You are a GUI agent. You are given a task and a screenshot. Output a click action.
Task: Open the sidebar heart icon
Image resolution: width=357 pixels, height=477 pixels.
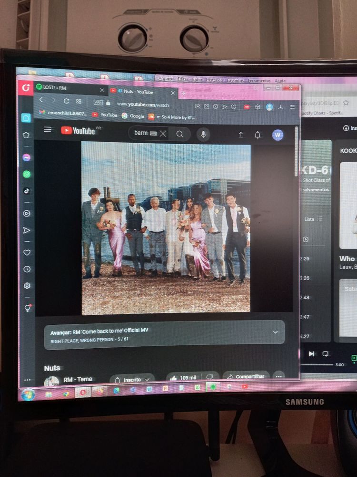click(x=27, y=252)
